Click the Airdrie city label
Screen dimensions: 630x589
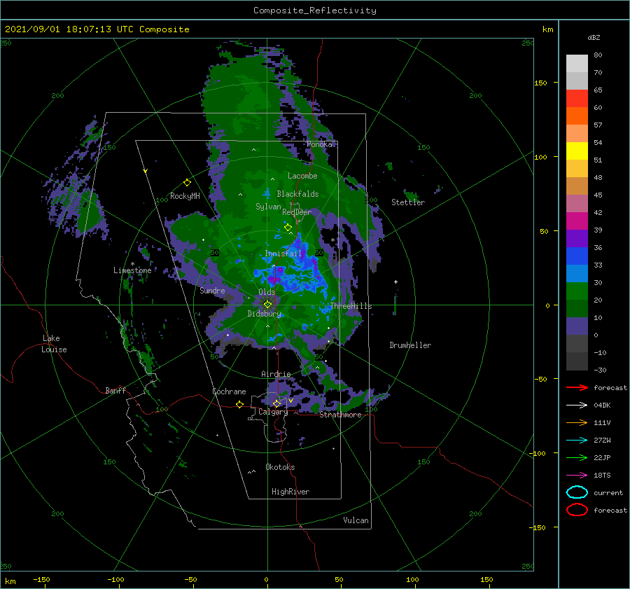(x=276, y=374)
